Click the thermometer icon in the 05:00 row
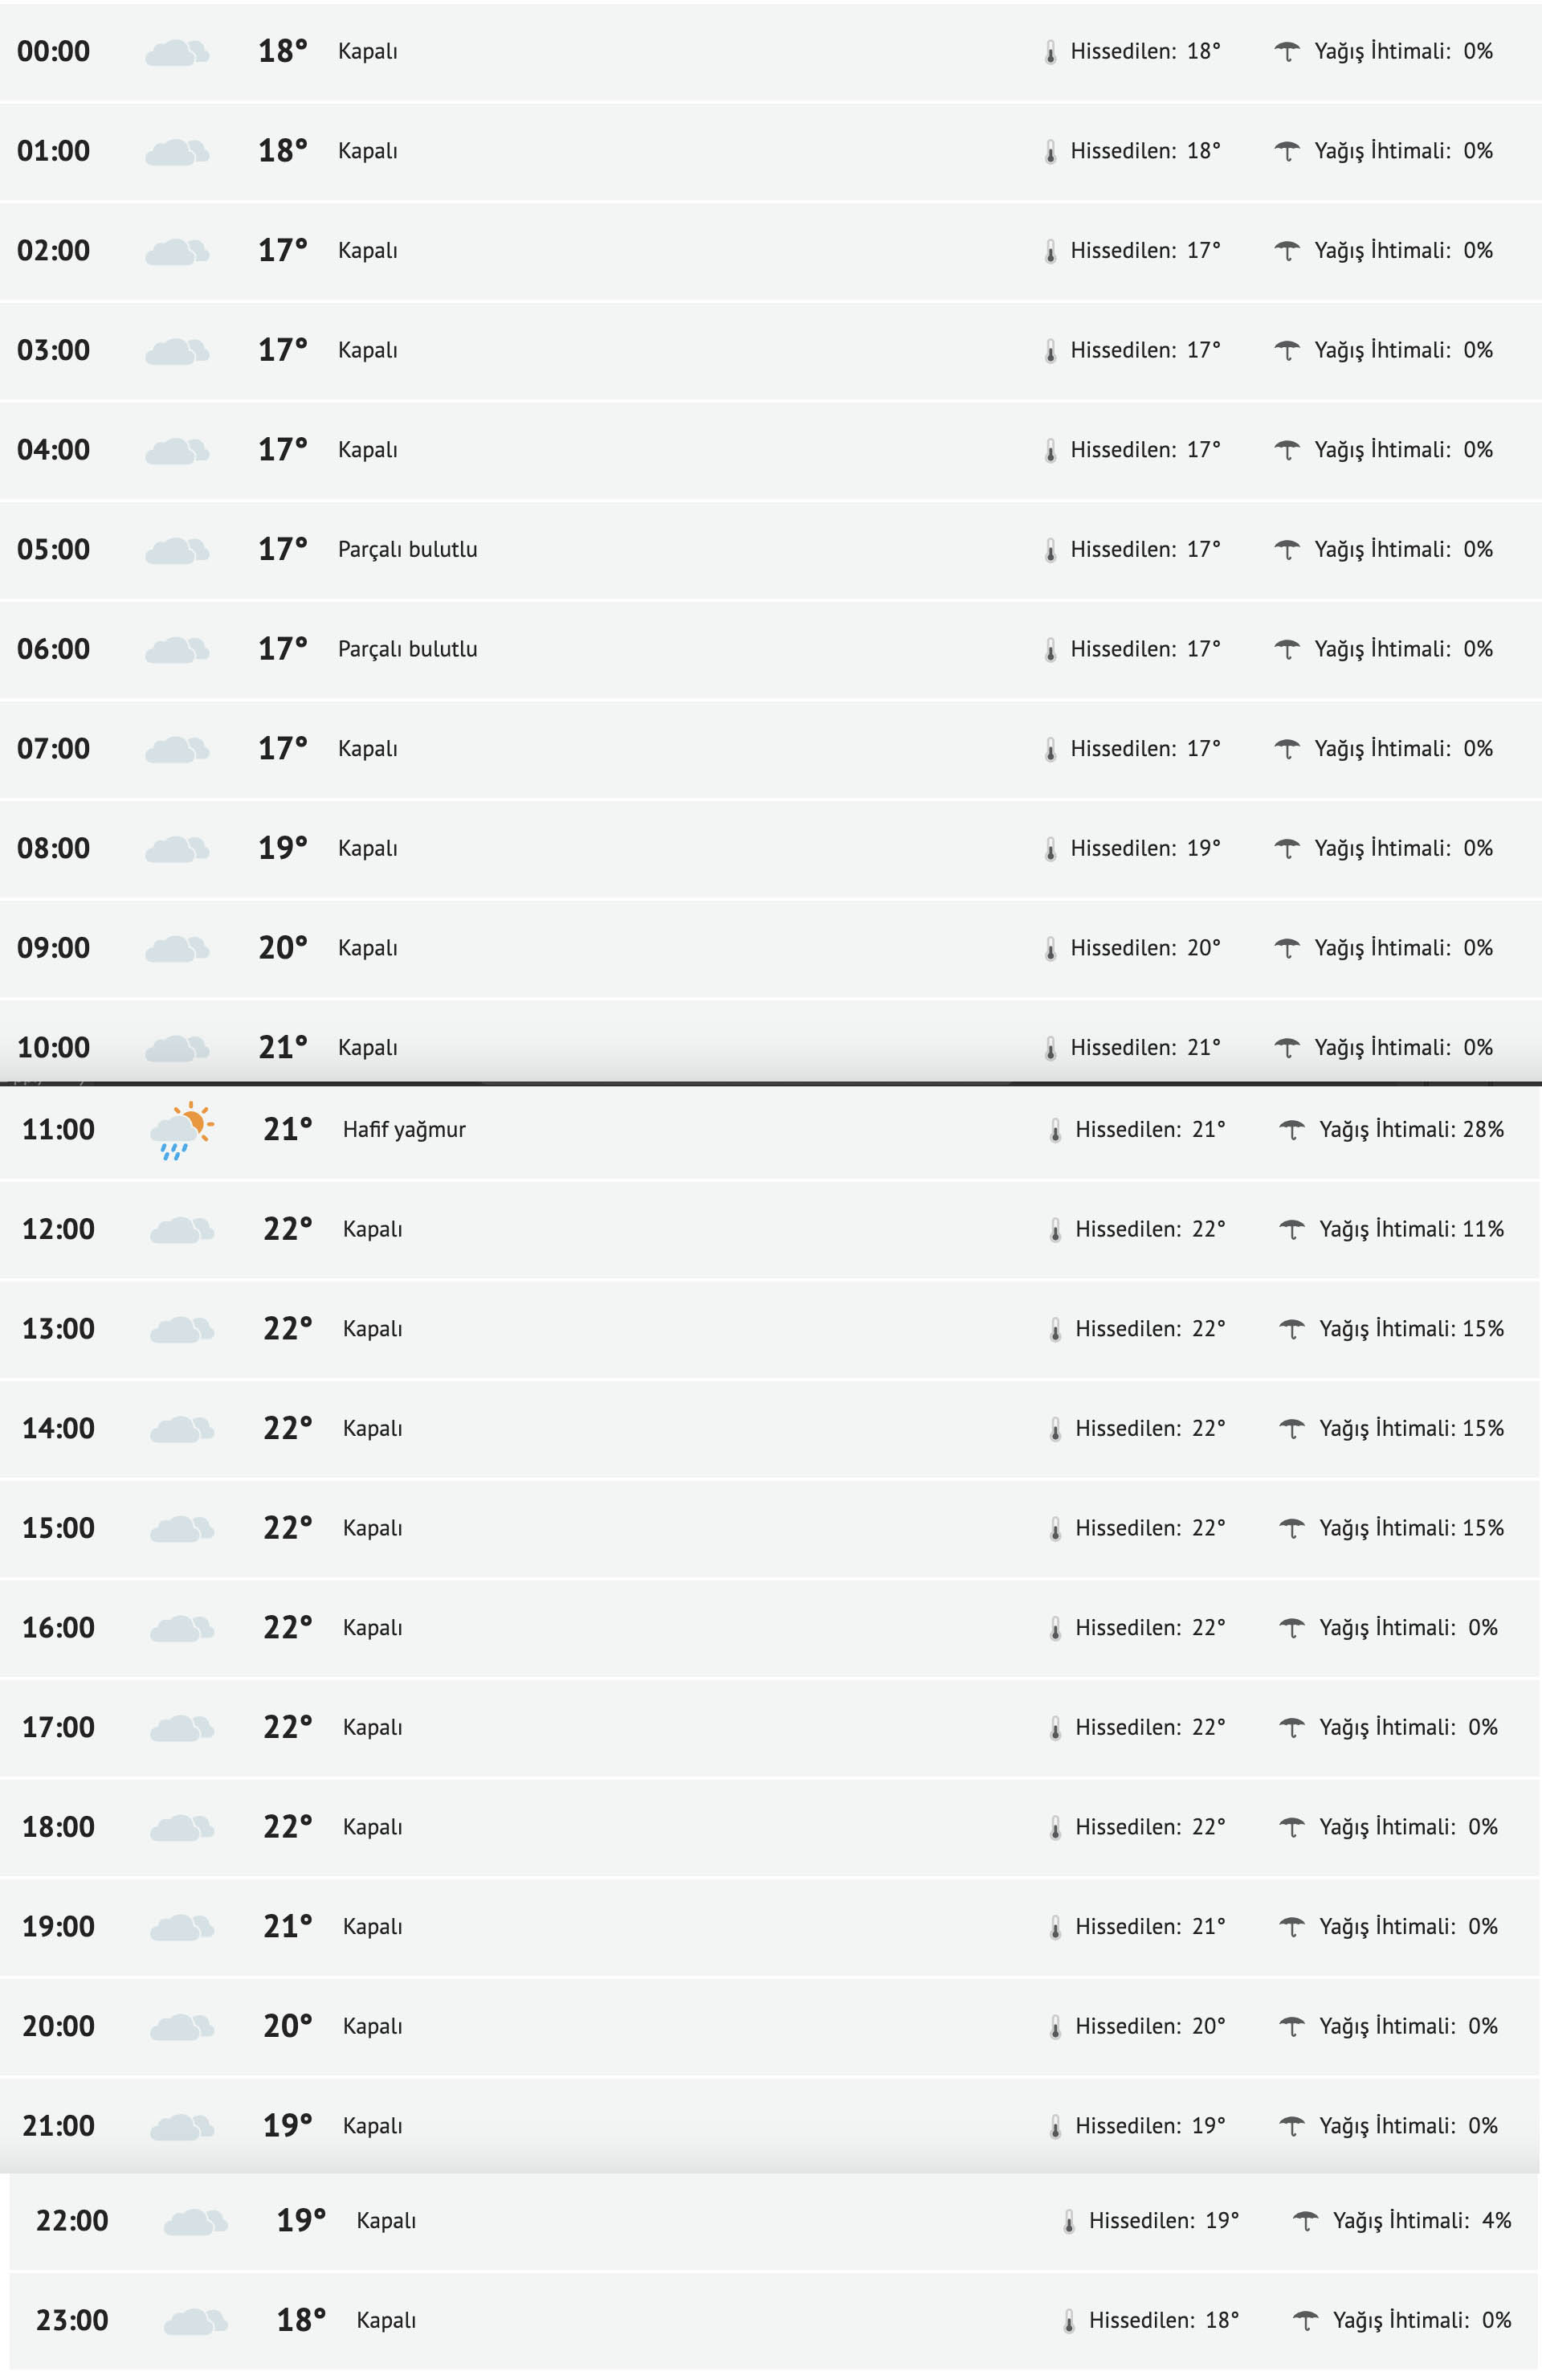1542x2380 pixels. click(1050, 550)
